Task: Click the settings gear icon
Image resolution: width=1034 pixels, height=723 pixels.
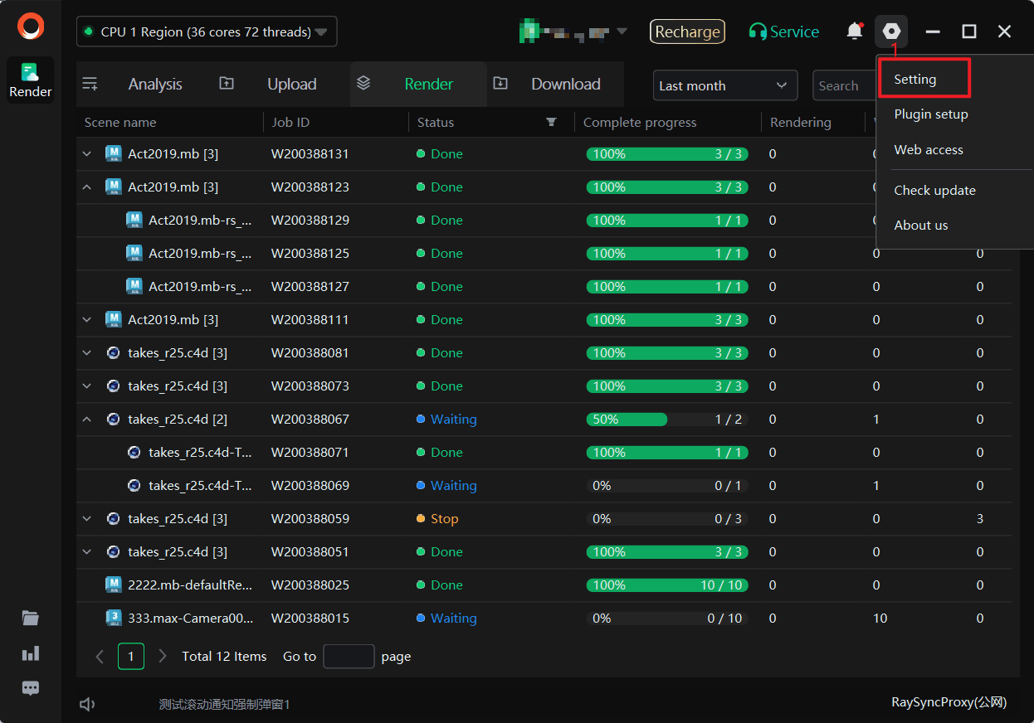Action: (x=891, y=32)
